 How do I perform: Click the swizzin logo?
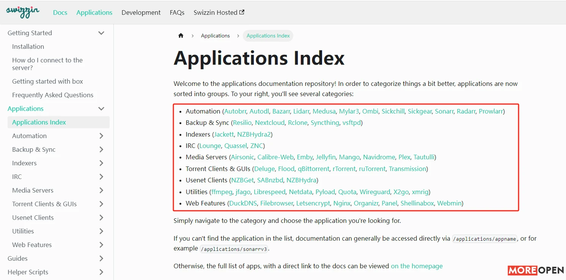point(23,12)
